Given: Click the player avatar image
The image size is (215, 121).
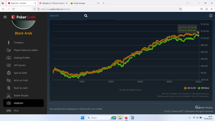Looking at the screenshot, I should 23,25.
